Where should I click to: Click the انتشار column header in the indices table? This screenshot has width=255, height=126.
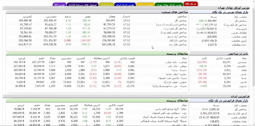pos(127,16)
